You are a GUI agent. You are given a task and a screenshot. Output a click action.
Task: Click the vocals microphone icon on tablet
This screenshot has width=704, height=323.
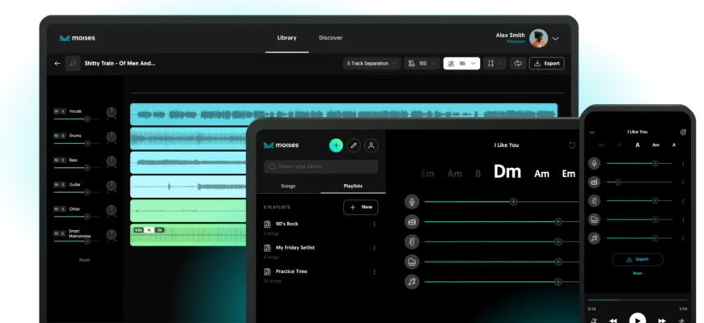coord(412,201)
